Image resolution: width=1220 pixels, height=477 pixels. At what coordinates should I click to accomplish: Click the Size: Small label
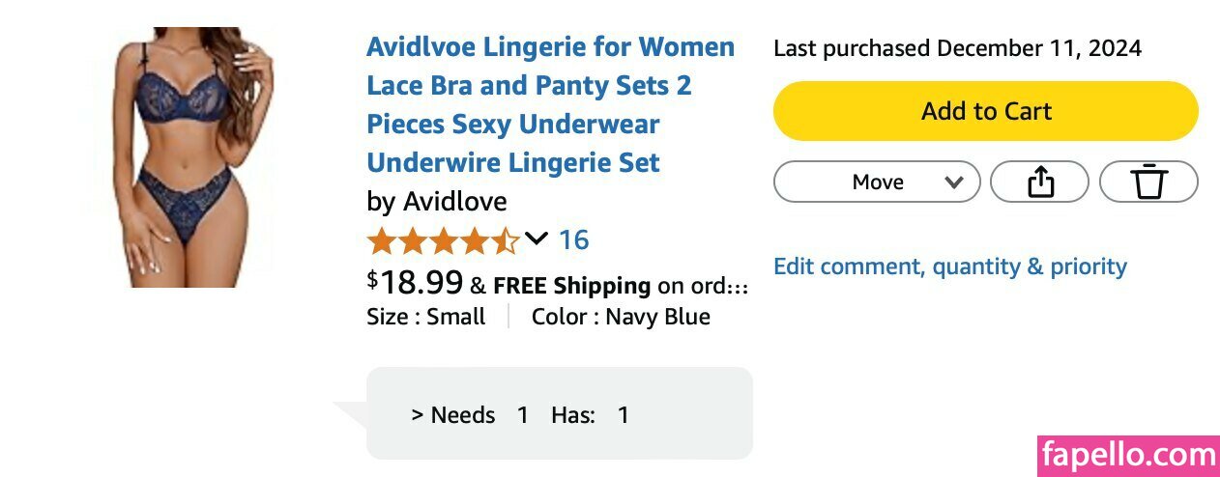(425, 317)
